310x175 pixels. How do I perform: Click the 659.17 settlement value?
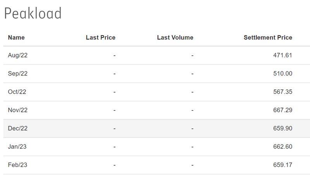pyautogui.click(x=282, y=165)
